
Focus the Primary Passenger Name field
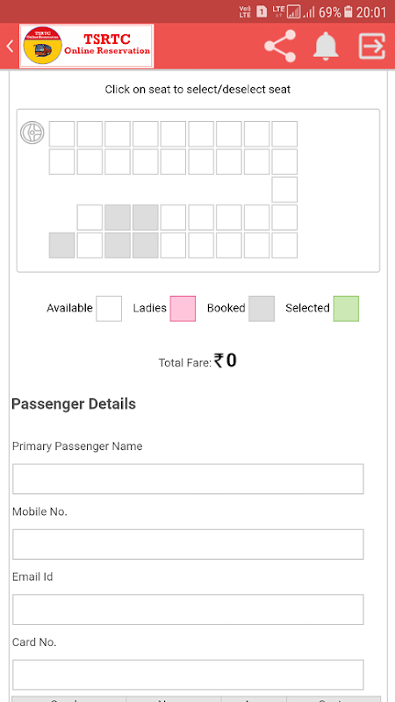click(188, 479)
